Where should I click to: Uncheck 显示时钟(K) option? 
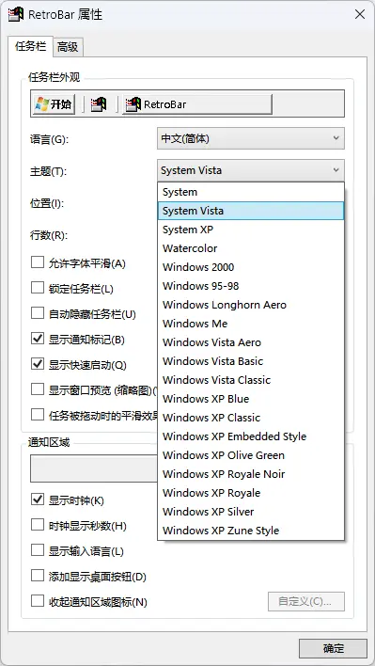[38, 499]
